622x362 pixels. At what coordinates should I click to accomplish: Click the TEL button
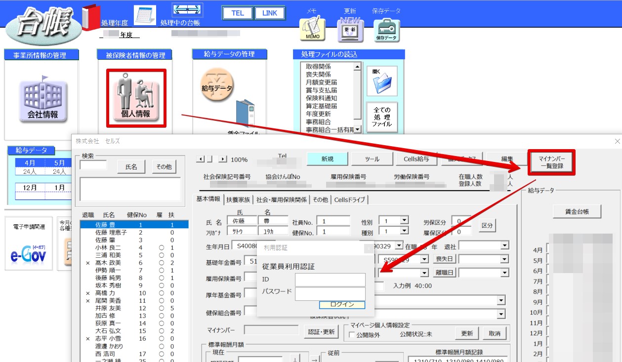point(238,13)
